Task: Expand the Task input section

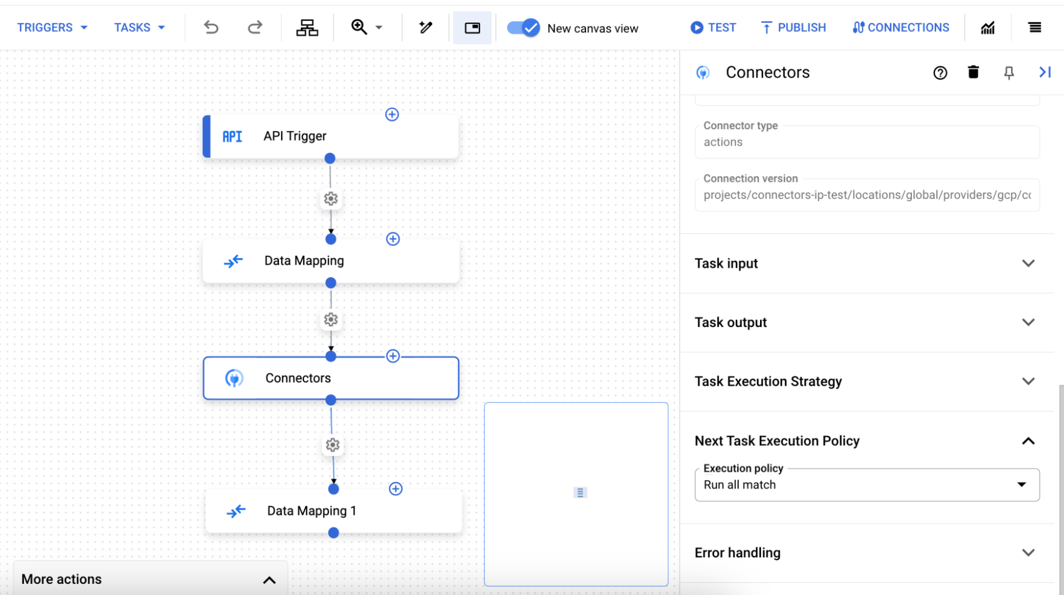Action: [1028, 263]
